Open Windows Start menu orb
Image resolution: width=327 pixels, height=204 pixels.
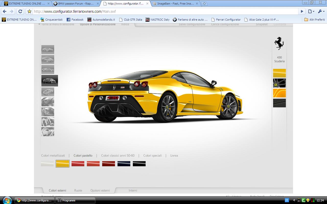(x=7, y=200)
